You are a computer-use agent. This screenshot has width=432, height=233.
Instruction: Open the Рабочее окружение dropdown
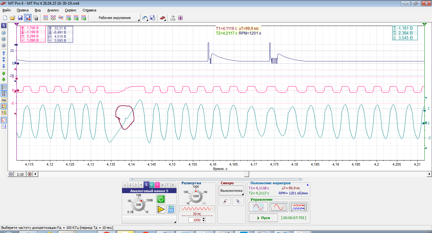[115, 18]
